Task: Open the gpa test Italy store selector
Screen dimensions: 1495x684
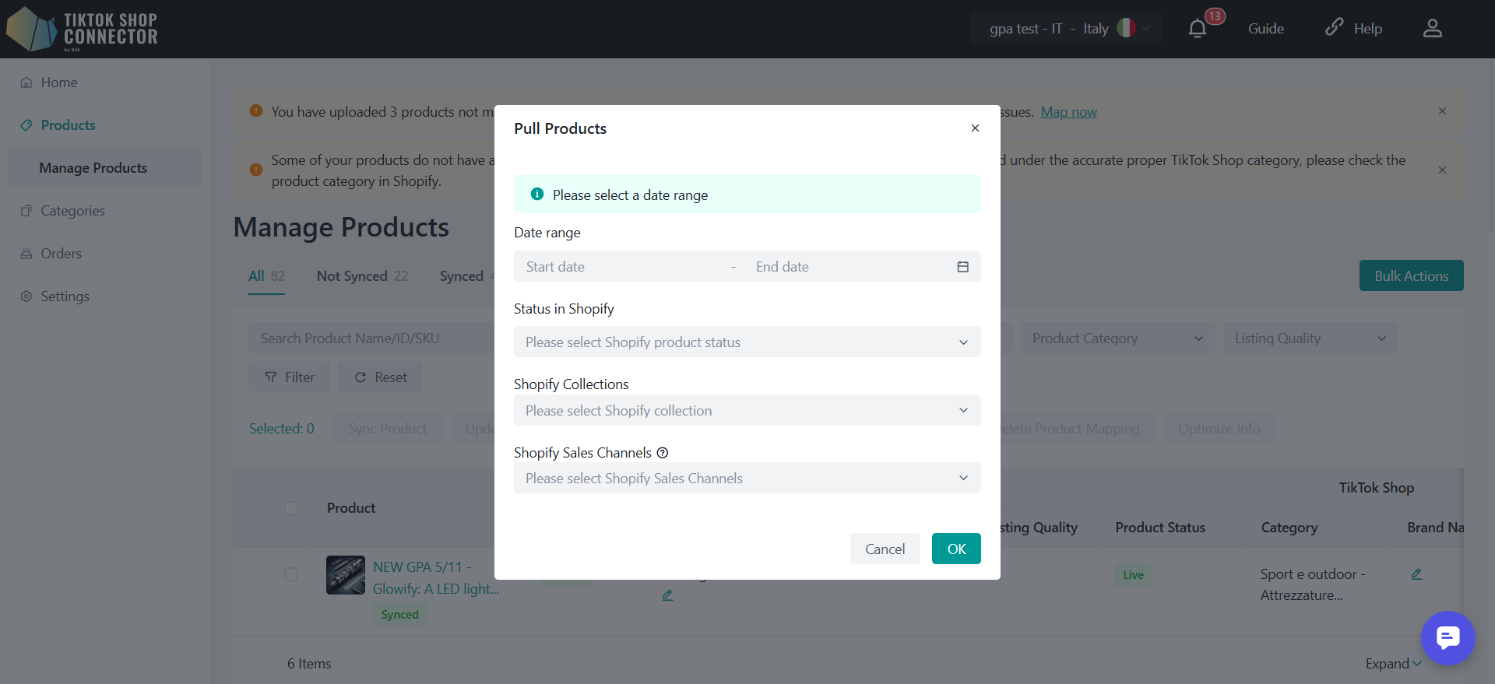Action: 1066,29
